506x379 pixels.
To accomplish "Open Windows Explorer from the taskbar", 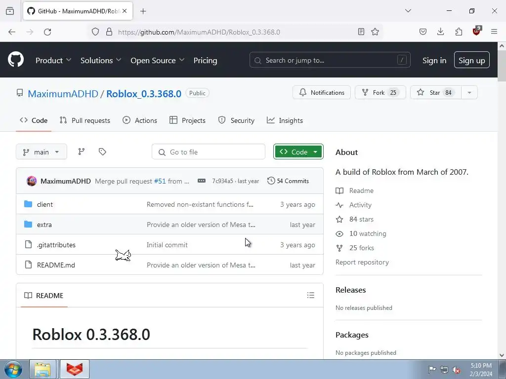I will [42, 369].
